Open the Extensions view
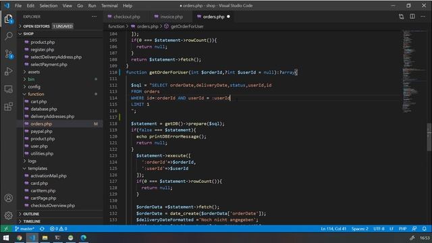432x243 pixels. click(9, 107)
